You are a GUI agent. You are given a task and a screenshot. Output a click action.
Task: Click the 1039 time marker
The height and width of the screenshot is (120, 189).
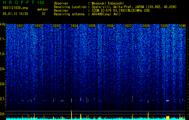pos(164,26)
